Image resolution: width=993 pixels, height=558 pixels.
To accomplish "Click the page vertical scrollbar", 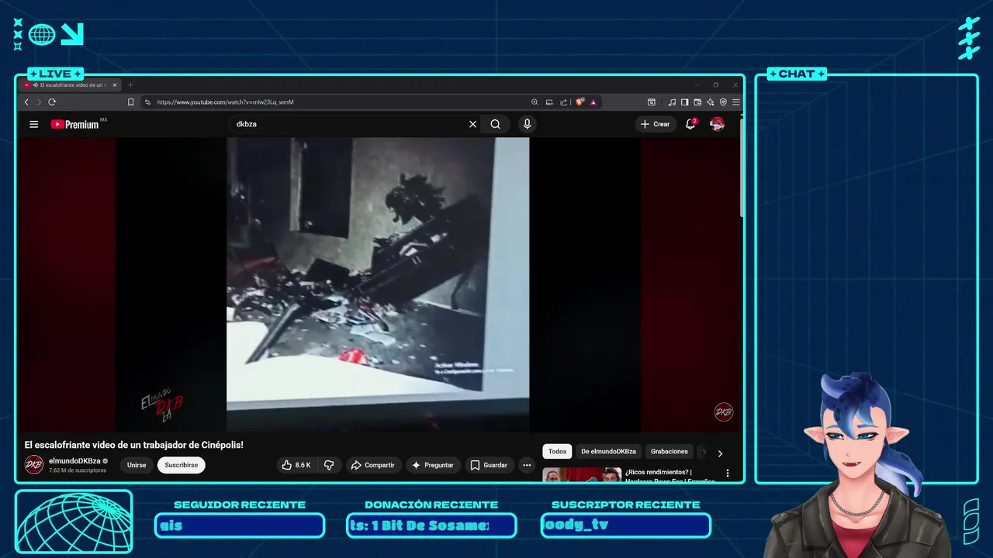I will click(x=742, y=167).
